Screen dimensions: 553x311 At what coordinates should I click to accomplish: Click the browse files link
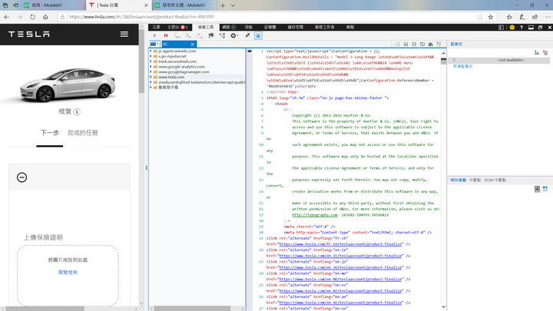pyautogui.click(x=68, y=272)
